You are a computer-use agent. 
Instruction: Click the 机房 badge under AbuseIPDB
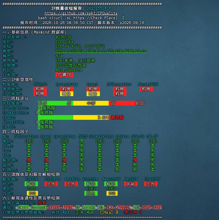(x=146, y=89)
